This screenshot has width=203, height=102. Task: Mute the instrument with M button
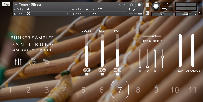[x=147, y=13]
